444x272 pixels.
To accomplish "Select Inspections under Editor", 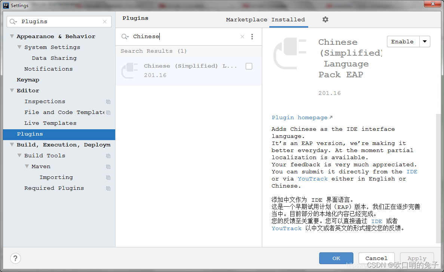I will coord(45,101).
